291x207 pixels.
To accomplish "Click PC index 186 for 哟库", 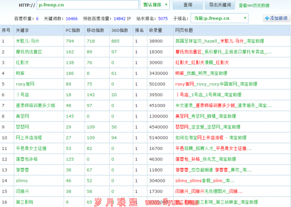I will (x=70, y=73).
